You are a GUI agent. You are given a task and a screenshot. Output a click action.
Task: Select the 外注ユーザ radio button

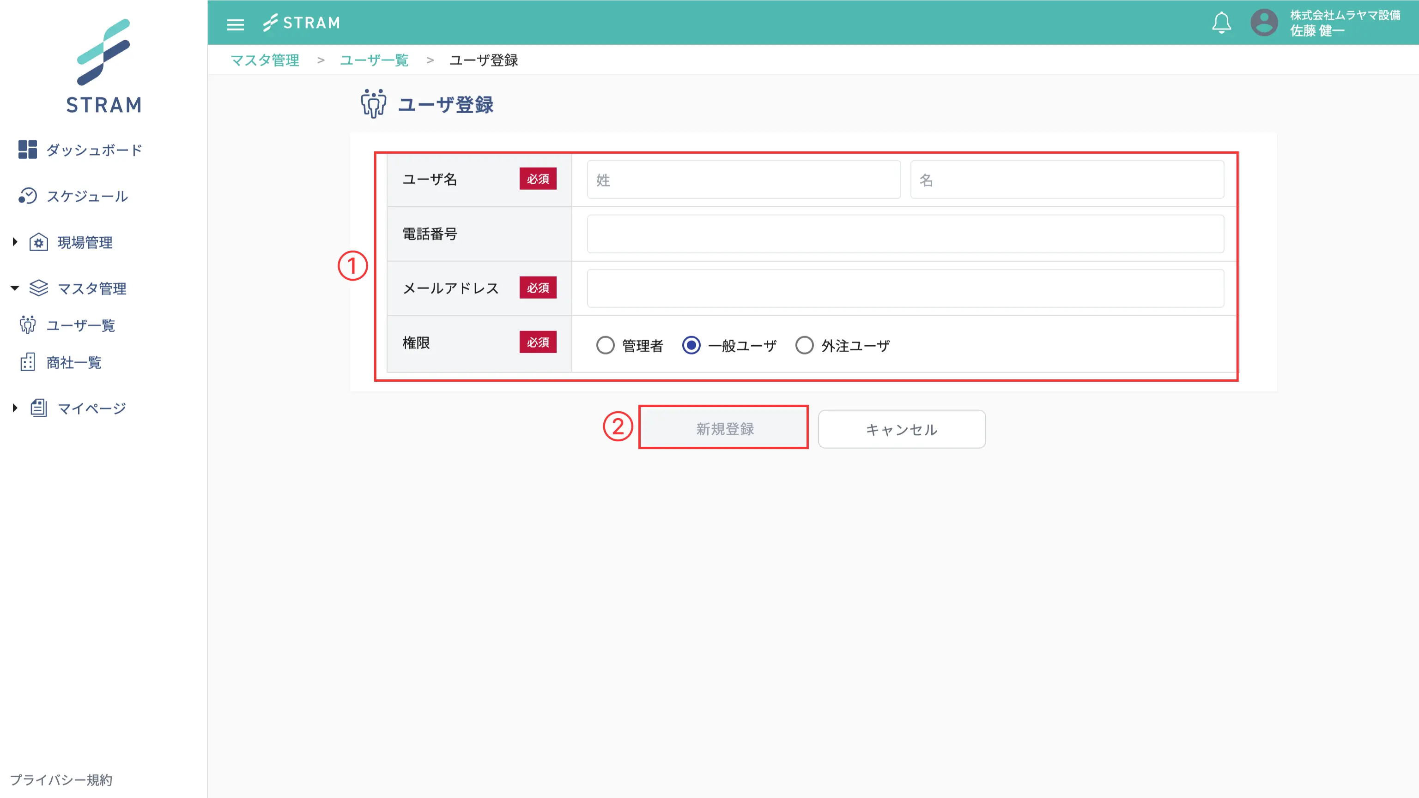tap(804, 346)
